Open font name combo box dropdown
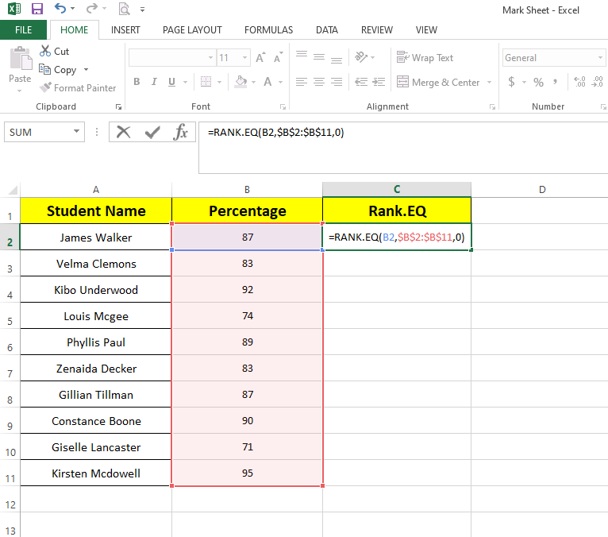The height and width of the screenshot is (537, 608). 210,58
